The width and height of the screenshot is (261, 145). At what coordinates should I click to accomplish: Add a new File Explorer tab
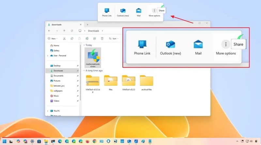(87, 25)
